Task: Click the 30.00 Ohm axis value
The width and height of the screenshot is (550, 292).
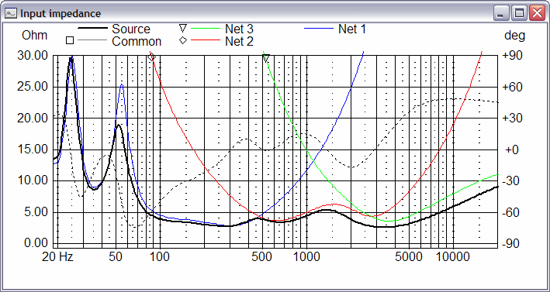Action: pos(33,55)
